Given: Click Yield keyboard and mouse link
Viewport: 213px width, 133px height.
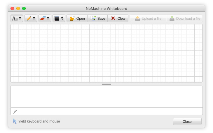Looking at the screenshot, I should coord(39,121).
